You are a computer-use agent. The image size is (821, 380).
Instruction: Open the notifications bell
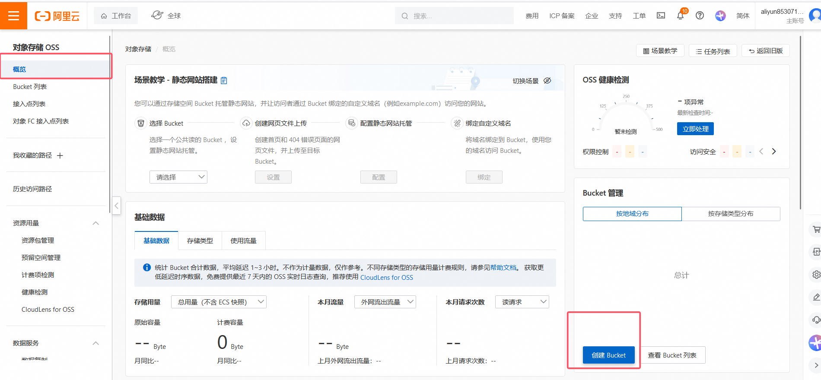pyautogui.click(x=680, y=16)
